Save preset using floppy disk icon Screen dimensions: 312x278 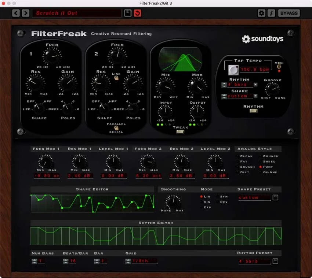pyautogui.click(x=127, y=13)
